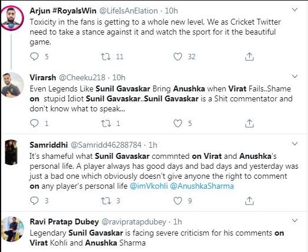This screenshot has width=308, height=252.
Task: View Arjun's profile picture
Action: point(12,18)
